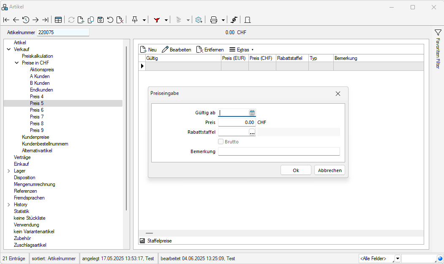The width and height of the screenshot is (444, 264).
Task: Click the printer icon in toolbar
Action: coord(214,20)
